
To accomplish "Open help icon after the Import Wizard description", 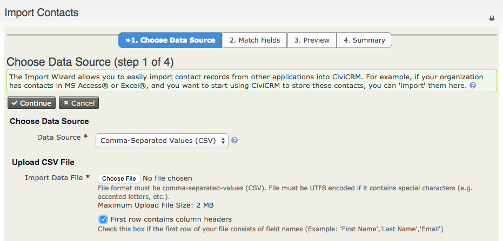I will [473, 86].
